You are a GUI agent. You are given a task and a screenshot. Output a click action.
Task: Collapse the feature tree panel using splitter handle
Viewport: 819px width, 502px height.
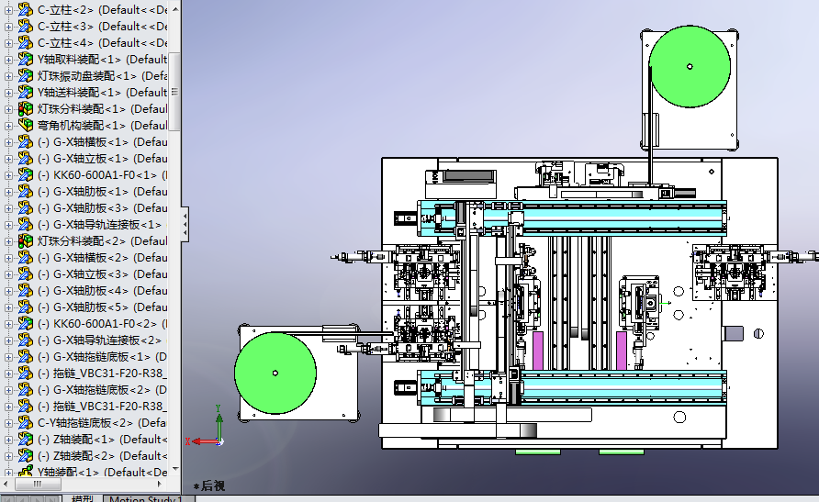coord(185,222)
